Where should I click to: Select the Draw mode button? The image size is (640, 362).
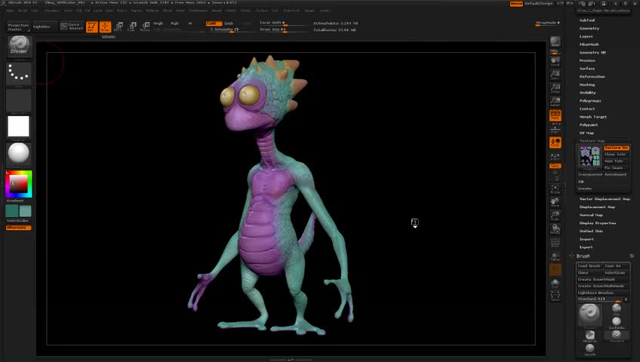(x=105, y=27)
